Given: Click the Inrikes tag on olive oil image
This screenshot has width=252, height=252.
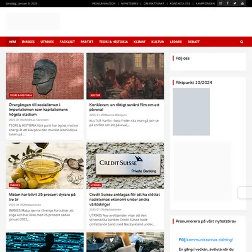Looking at the screenshot, I should pyautogui.click(x=15, y=185).
